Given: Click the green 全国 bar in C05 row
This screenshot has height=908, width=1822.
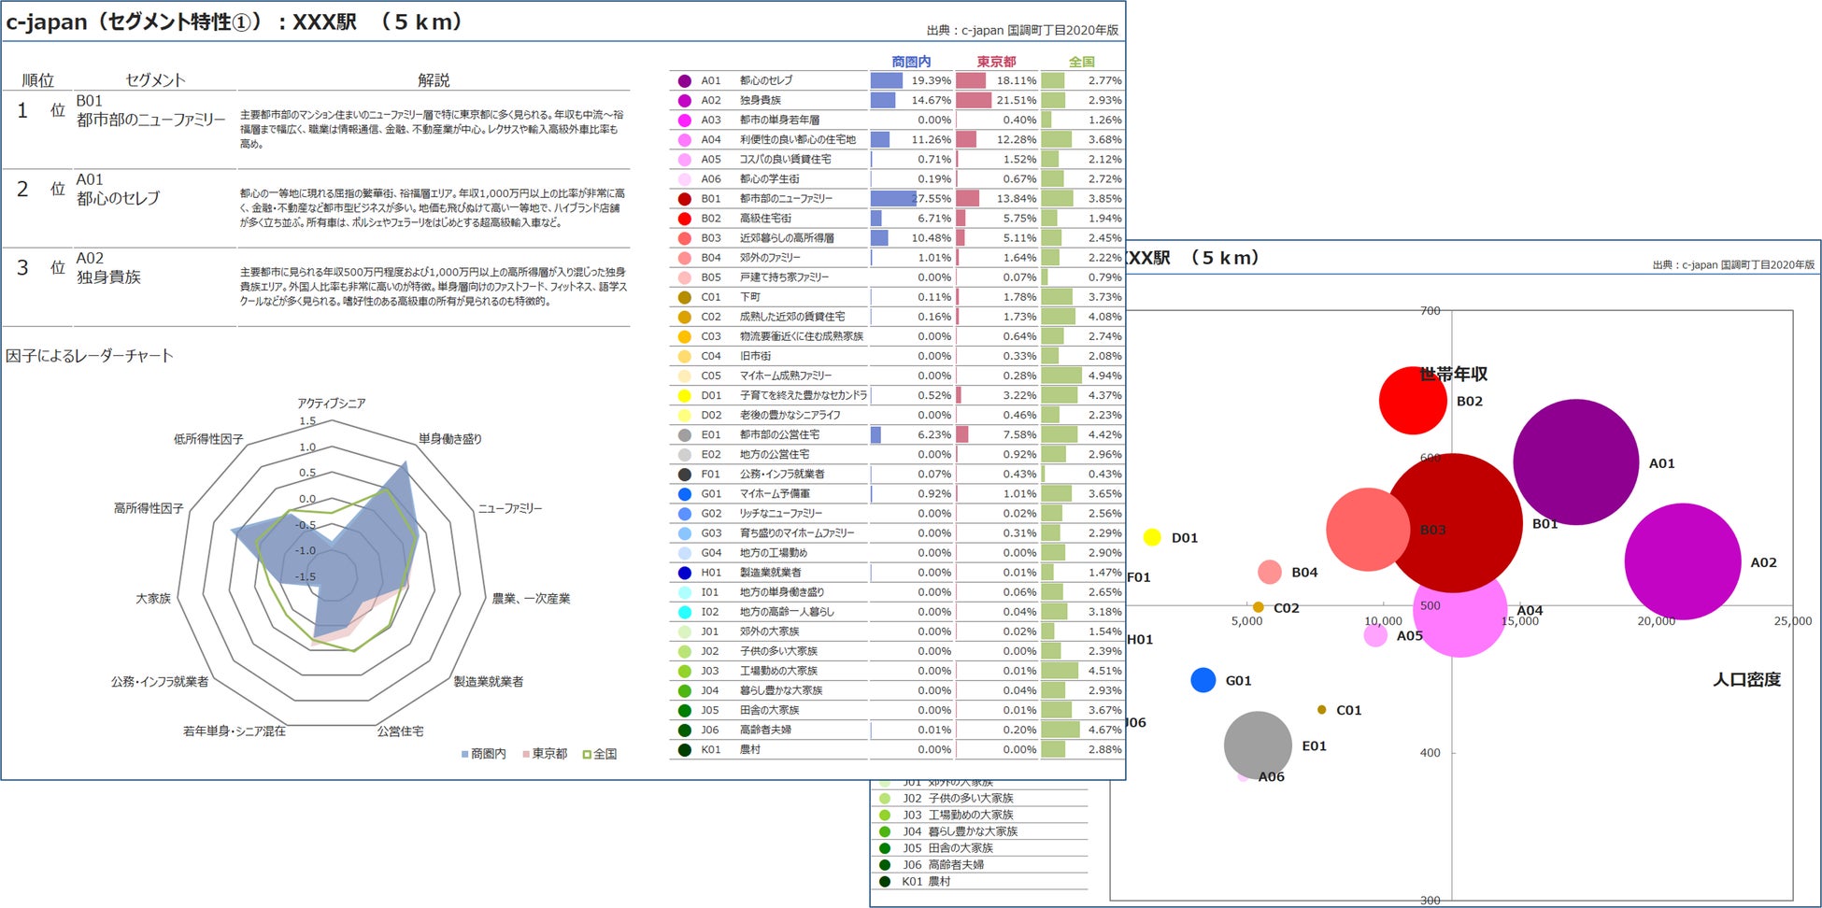Looking at the screenshot, I should [x=1061, y=376].
